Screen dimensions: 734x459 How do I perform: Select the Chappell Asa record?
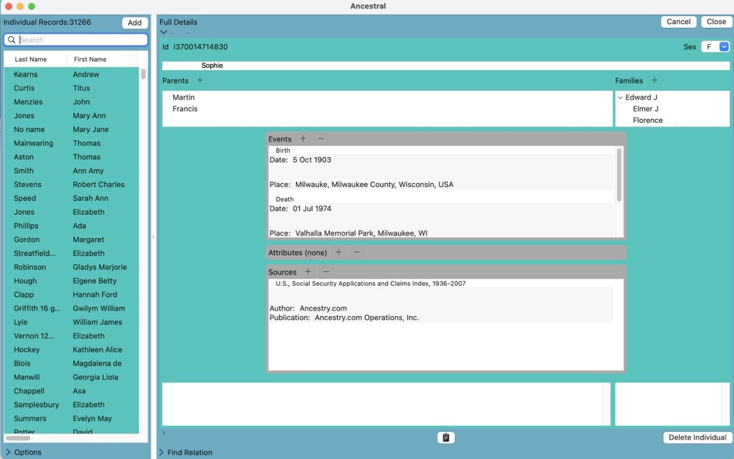(72, 391)
